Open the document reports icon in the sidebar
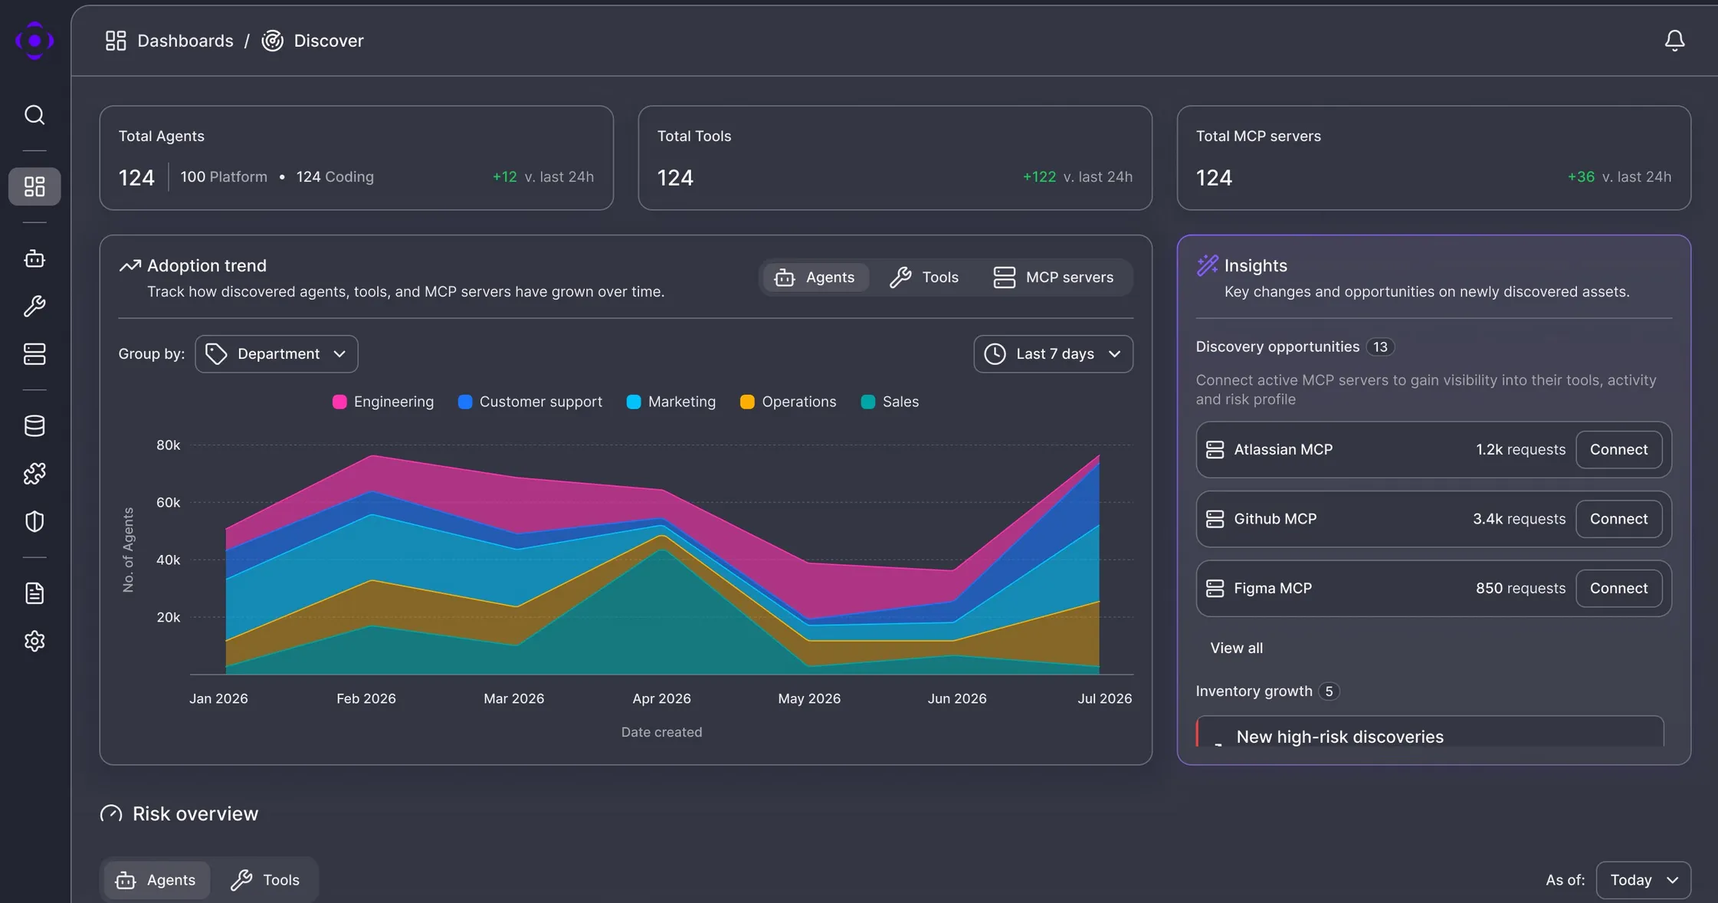This screenshot has height=903, width=1718. [34, 593]
